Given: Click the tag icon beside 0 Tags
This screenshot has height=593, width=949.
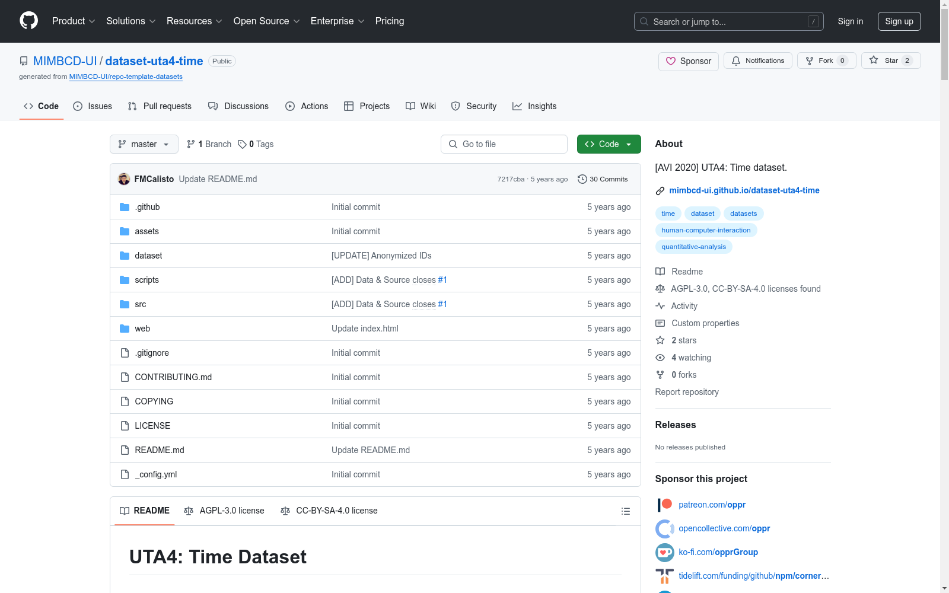Looking at the screenshot, I should coord(242,144).
